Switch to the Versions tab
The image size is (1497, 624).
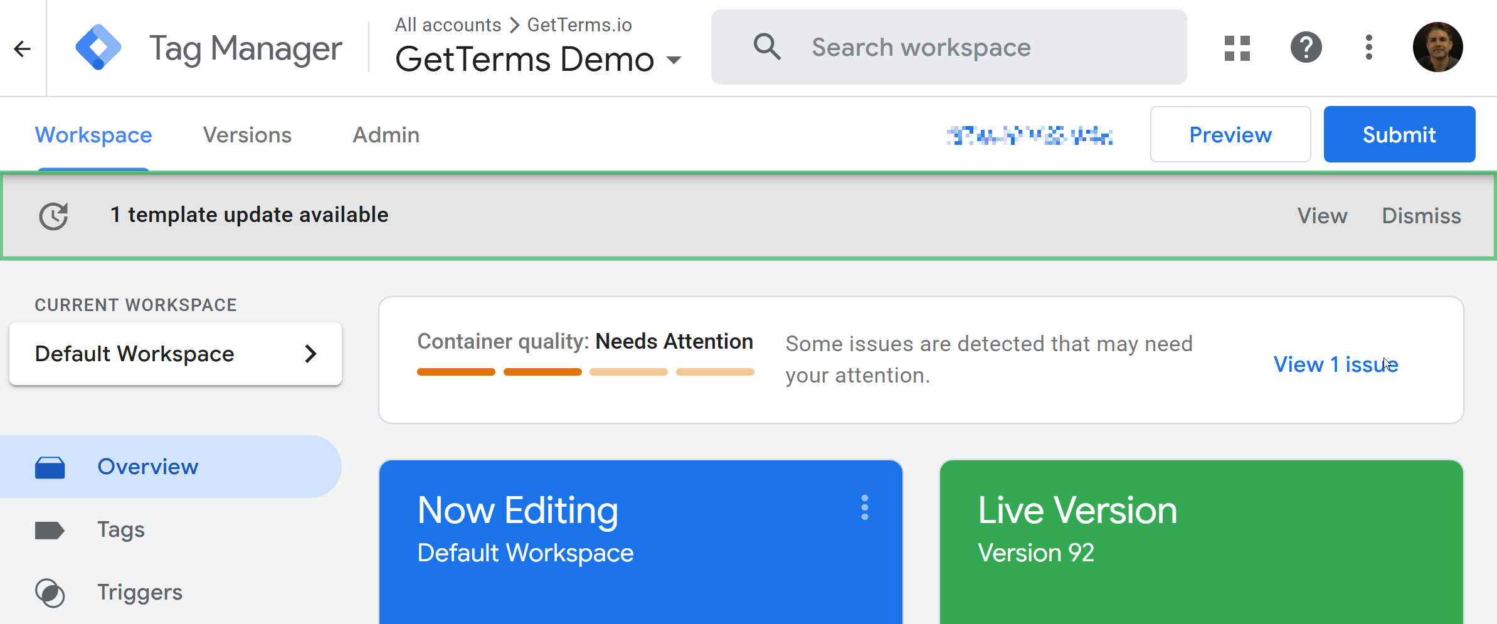(x=248, y=135)
